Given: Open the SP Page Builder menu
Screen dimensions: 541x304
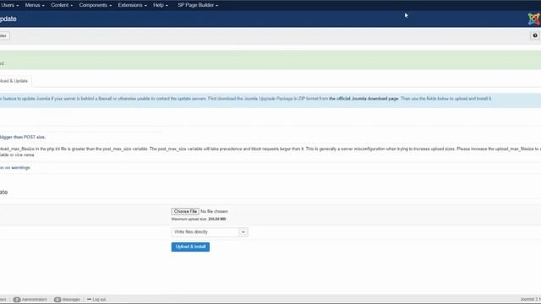Looking at the screenshot, I should (198, 5).
